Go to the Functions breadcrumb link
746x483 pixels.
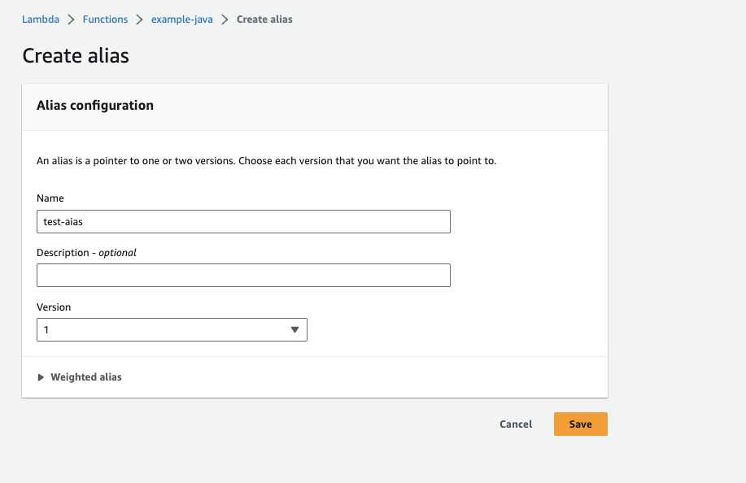point(105,20)
